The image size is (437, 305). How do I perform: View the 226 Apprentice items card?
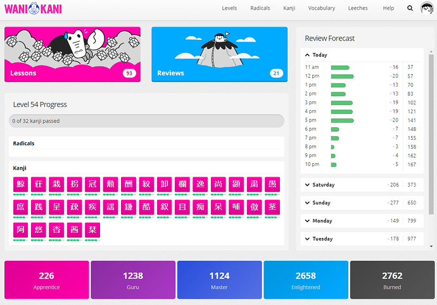[46, 280]
